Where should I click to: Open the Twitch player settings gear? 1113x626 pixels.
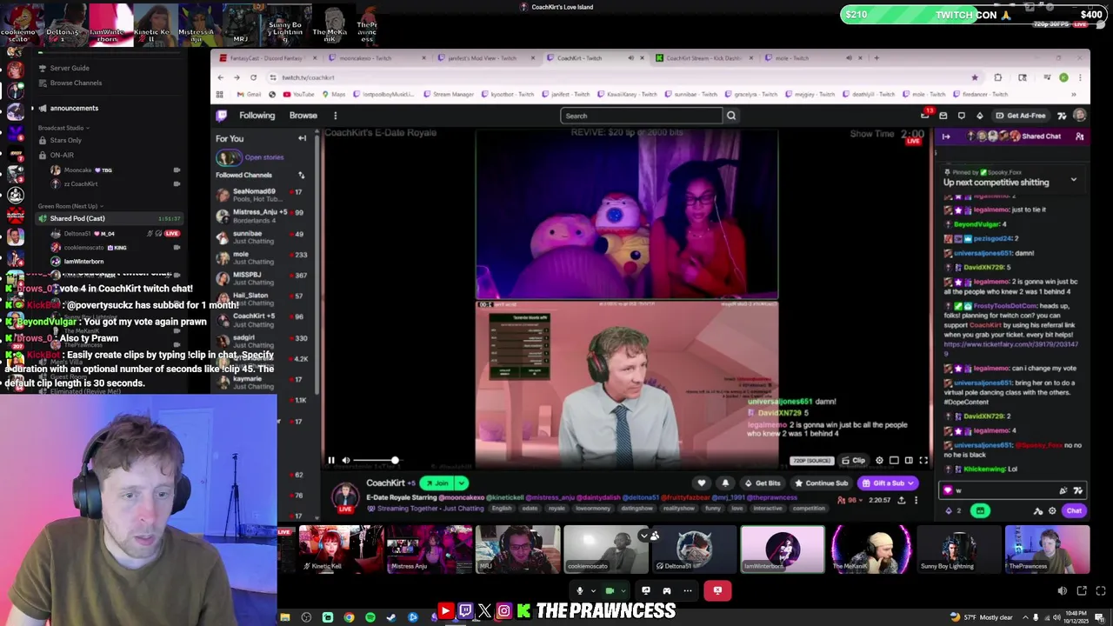pyautogui.click(x=879, y=460)
